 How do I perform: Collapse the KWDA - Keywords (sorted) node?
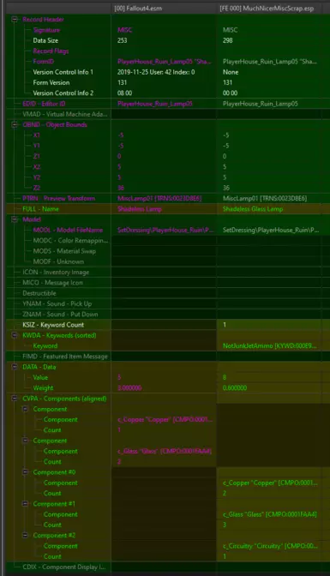tap(15, 335)
